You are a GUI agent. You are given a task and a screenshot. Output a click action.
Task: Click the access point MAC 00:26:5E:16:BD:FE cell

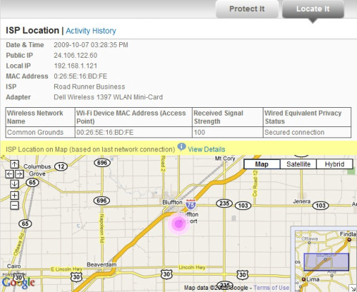click(134, 132)
